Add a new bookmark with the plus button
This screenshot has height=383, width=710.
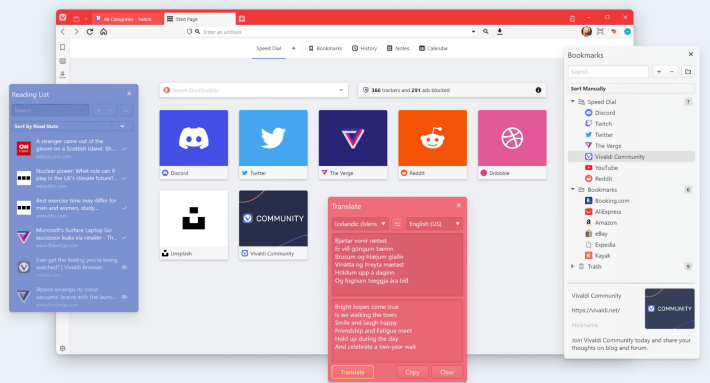(x=659, y=71)
